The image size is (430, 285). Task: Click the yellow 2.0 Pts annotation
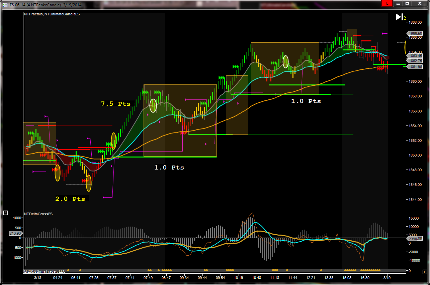(x=70, y=199)
